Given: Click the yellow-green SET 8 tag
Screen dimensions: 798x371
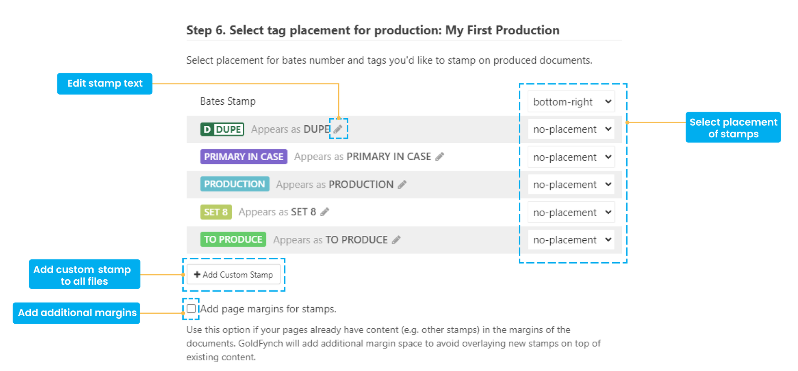Looking at the screenshot, I should (x=216, y=212).
